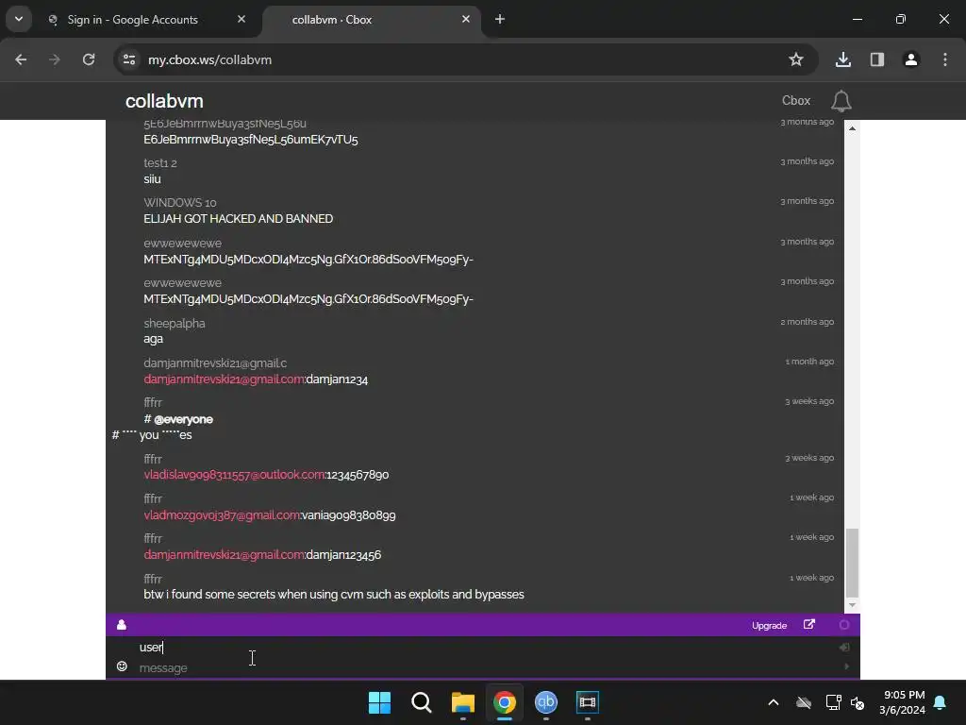The height and width of the screenshot is (725, 966).
Task: Click the username 'WINDOWS 10'
Action: [x=180, y=203]
